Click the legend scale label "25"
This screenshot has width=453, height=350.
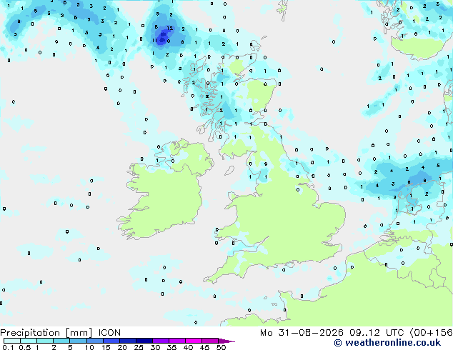(x=139, y=347)
